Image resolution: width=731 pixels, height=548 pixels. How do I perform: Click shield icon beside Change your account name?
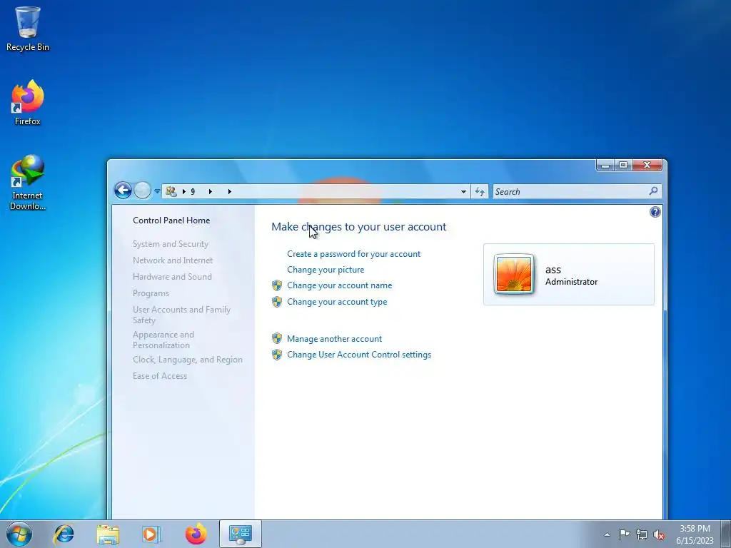[277, 285]
